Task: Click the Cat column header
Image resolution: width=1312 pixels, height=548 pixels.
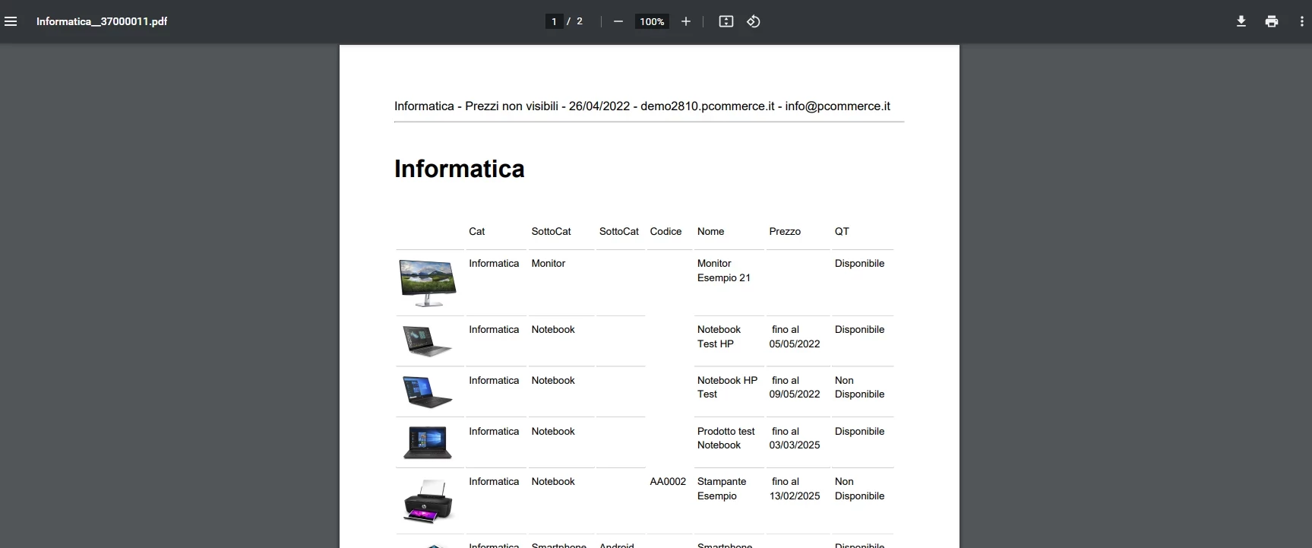Action: [476, 231]
